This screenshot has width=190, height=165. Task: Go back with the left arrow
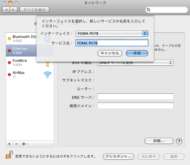point(6,10)
